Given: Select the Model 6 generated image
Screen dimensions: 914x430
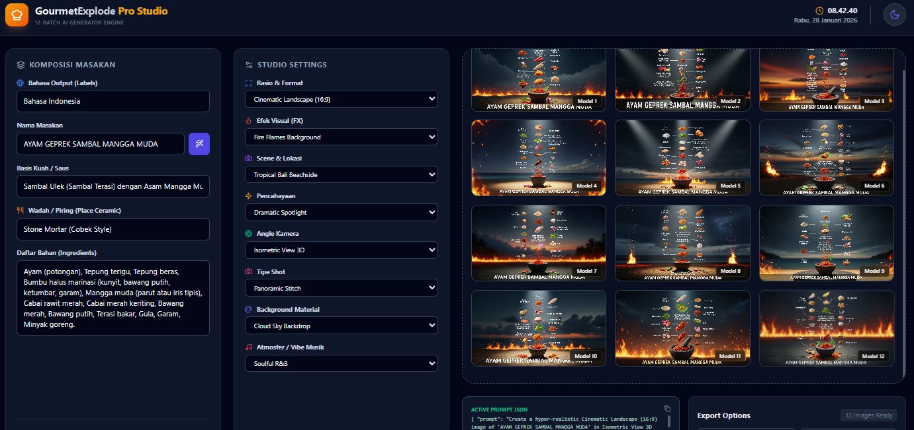Looking at the screenshot, I should point(827,158).
